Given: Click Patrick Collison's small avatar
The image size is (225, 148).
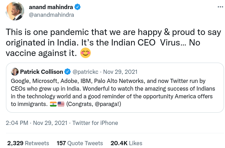Looking at the screenshot, I should point(15,72).
